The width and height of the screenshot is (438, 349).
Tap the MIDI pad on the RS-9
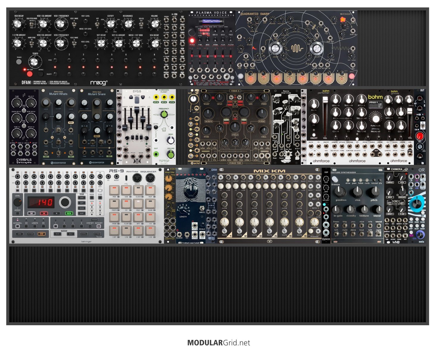click(x=114, y=191)
